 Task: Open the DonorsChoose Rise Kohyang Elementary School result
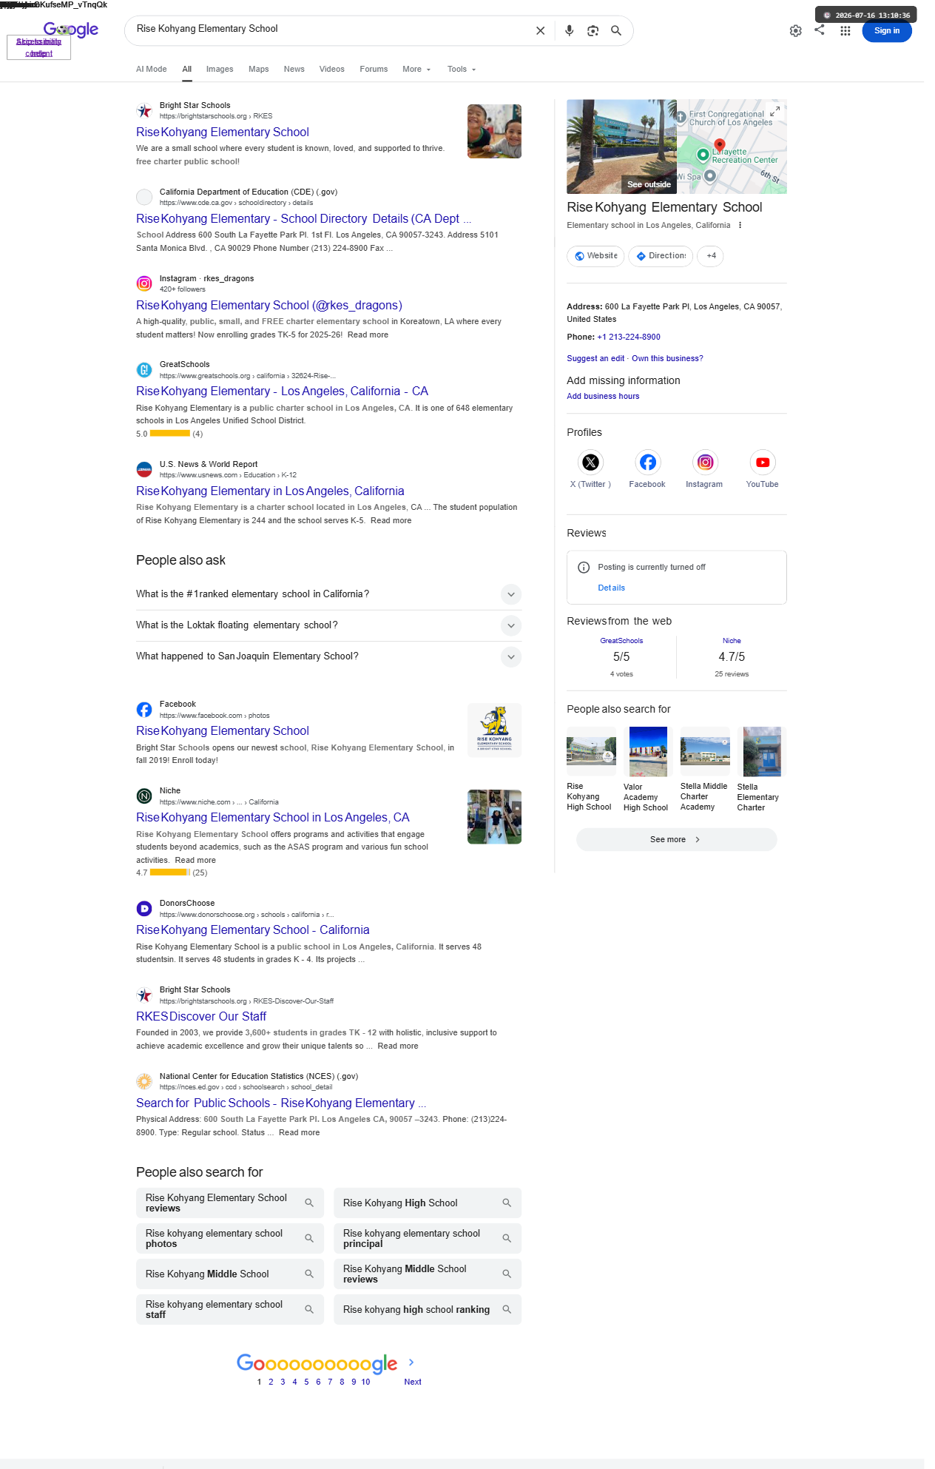click(x=253, y=930)
